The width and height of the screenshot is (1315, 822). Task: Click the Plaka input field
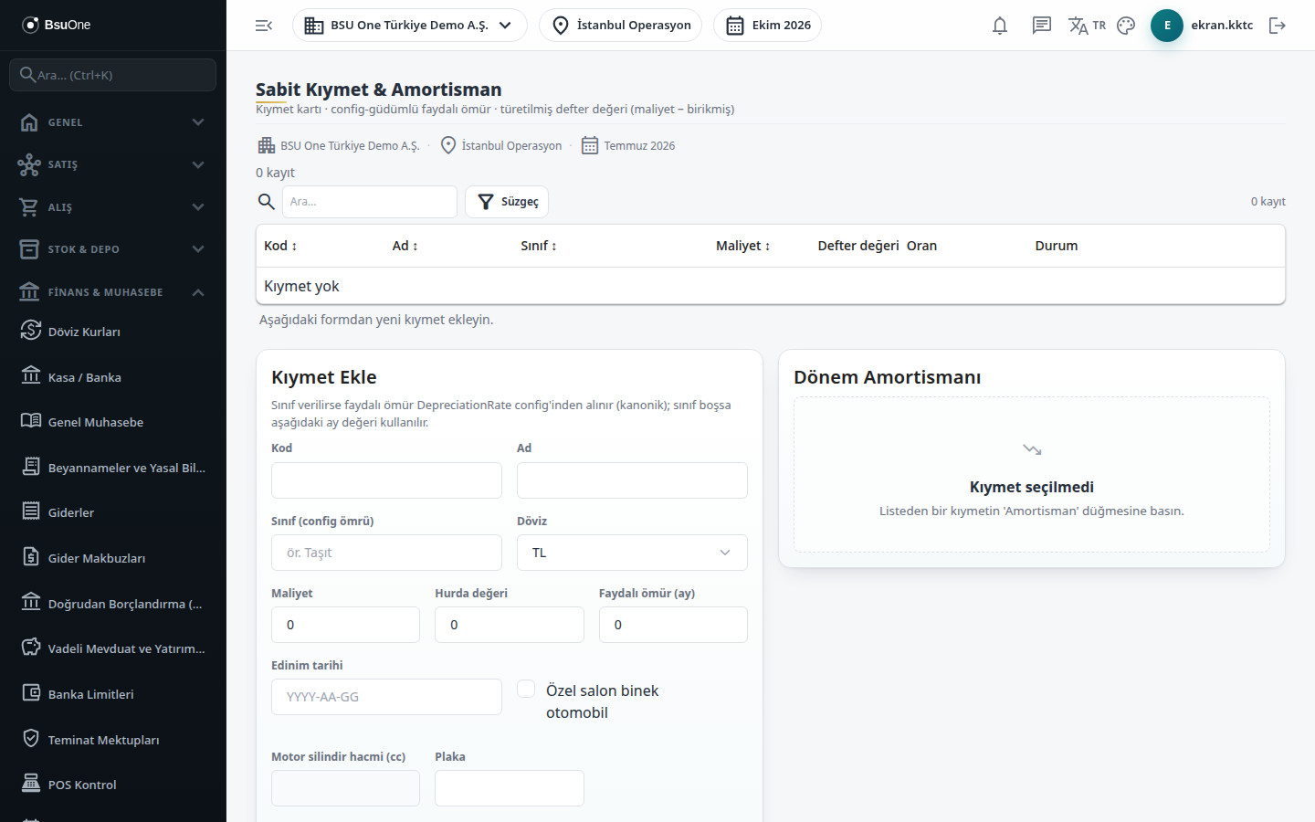510,788
